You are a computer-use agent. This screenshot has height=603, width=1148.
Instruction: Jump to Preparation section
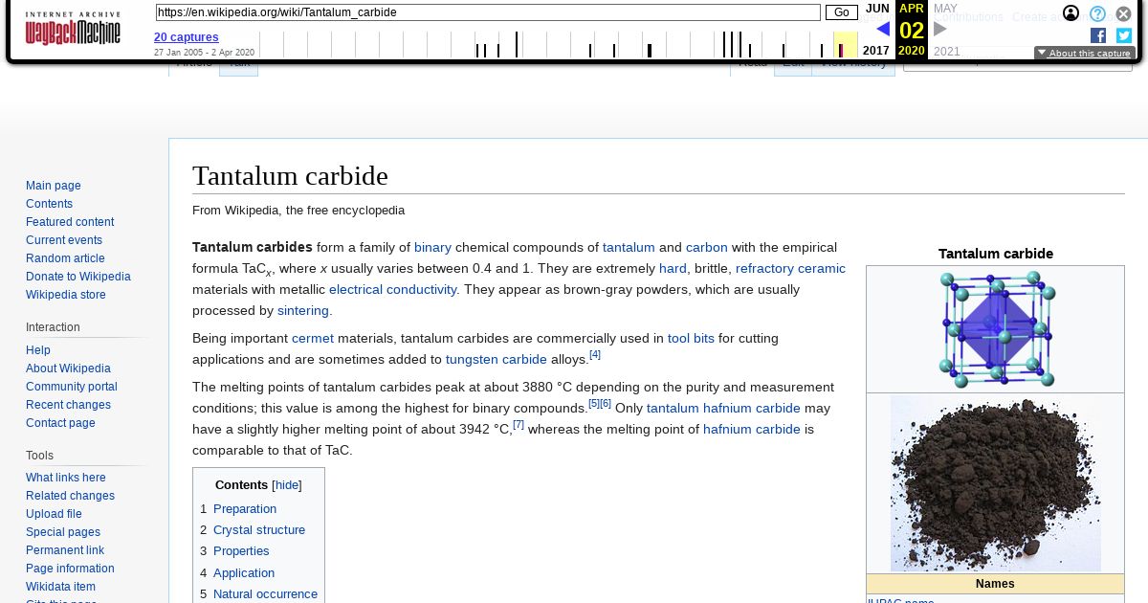pyautogui.click(x=245, y=508)
